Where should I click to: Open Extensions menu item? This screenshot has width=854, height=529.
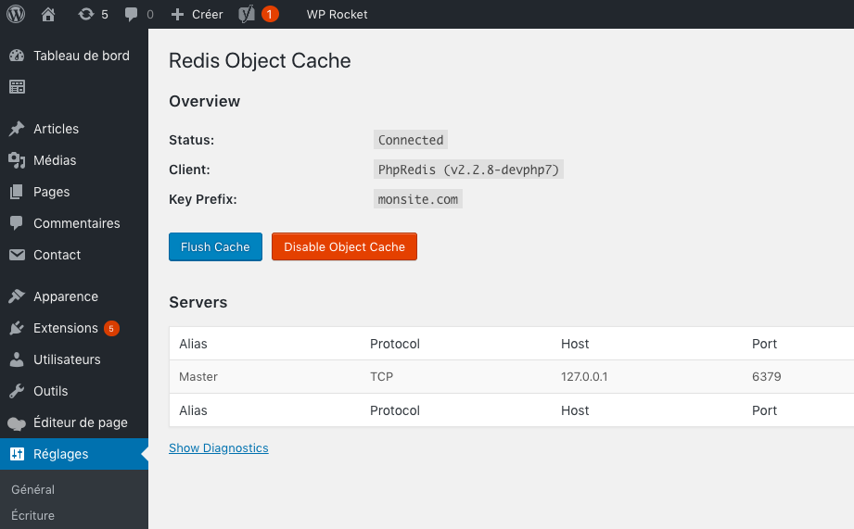pos(65,328)
